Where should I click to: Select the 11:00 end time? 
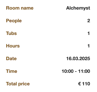[84, 71]
